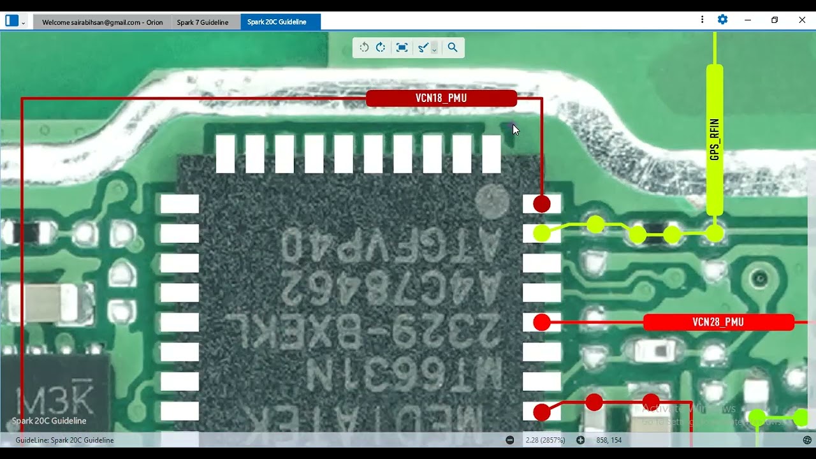The image size is (816, 459).
Task: Zoom out with the minus button
Action: pos(510,440)
